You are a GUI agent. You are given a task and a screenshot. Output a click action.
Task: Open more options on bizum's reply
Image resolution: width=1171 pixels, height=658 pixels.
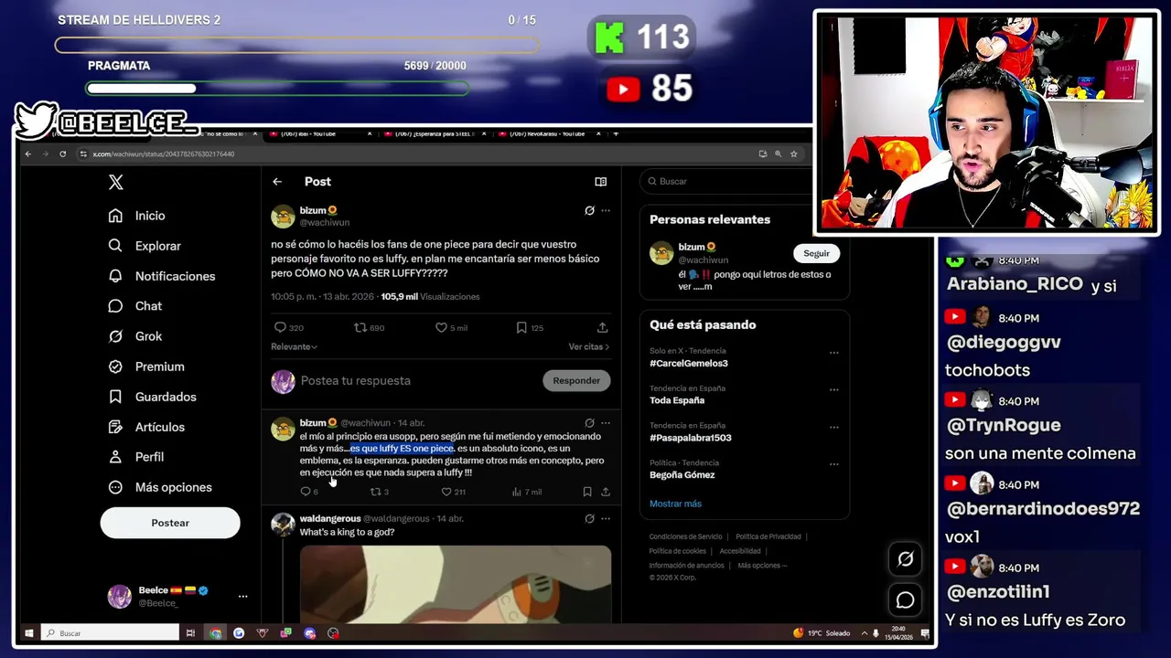(x=605, y=423)
